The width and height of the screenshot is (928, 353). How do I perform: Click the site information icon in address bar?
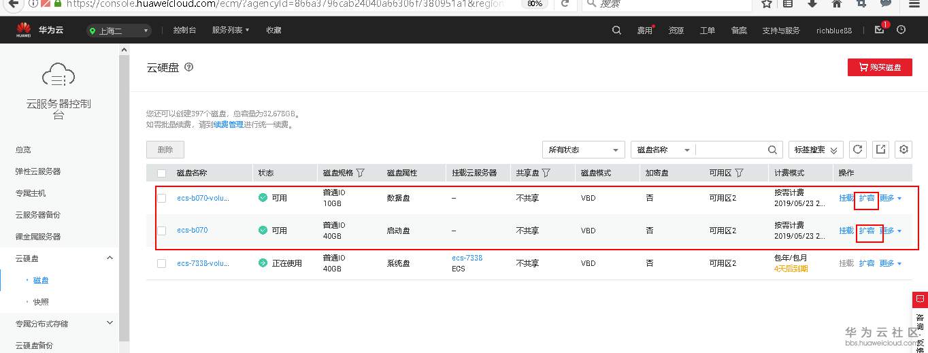point(33,3)
